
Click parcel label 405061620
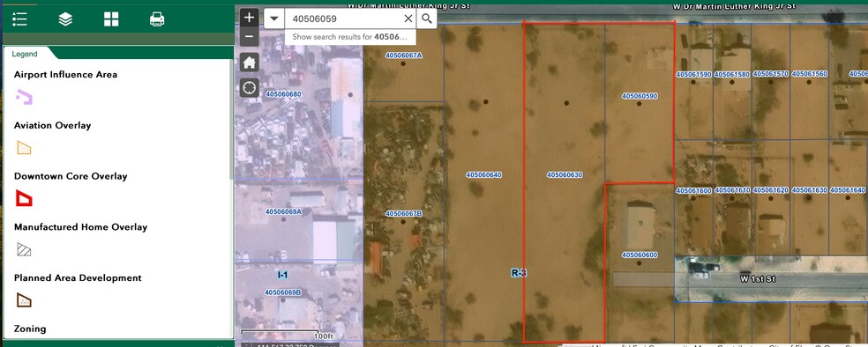click(771, 190)
